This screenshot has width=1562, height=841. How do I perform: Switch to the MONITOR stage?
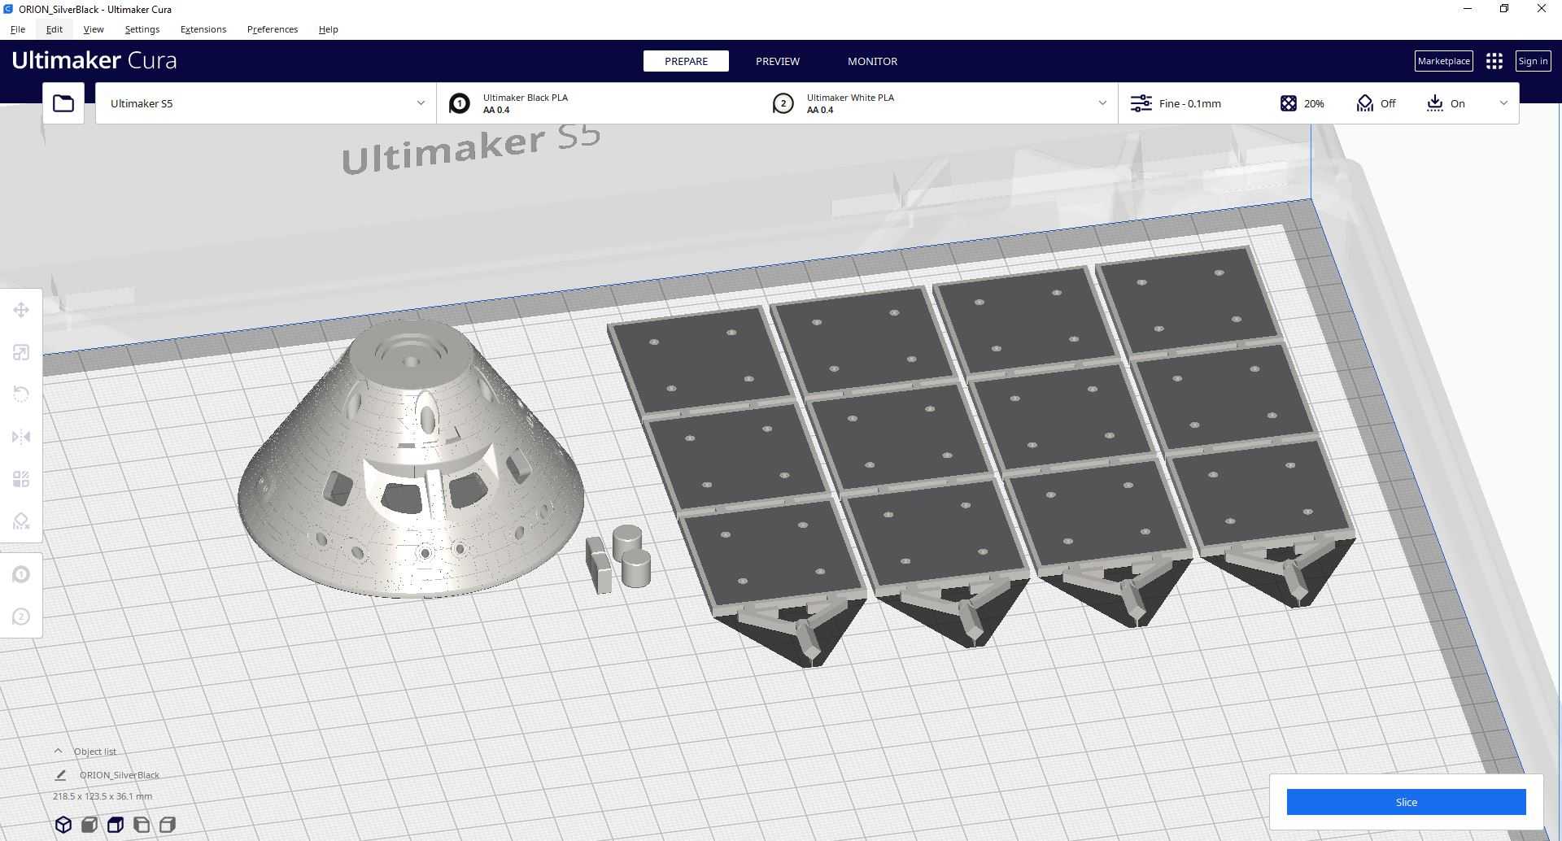872,61
